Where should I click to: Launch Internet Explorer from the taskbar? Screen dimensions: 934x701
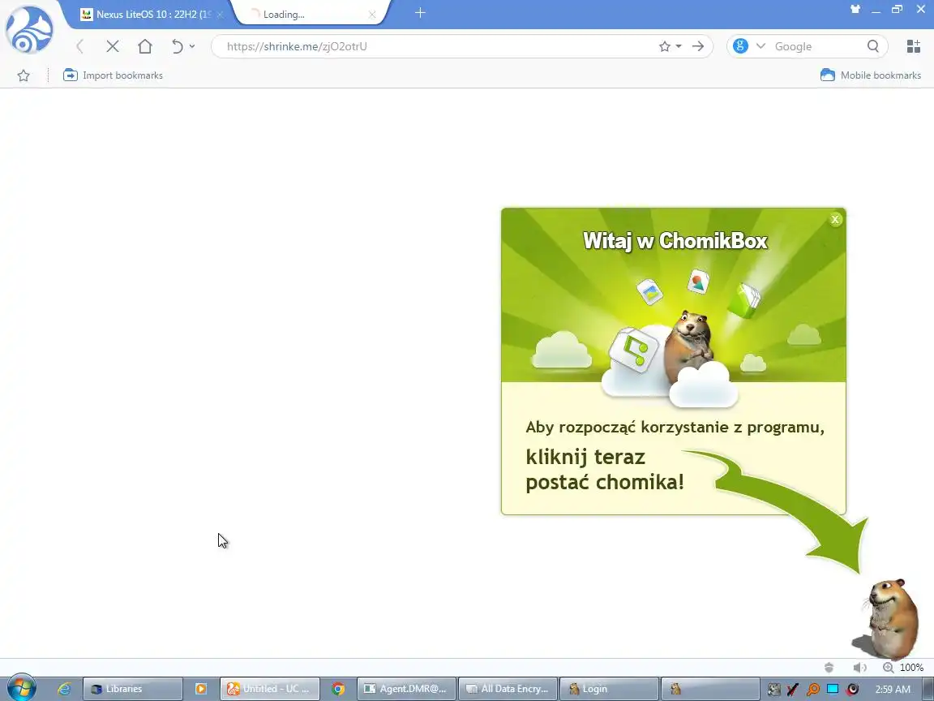64,689
